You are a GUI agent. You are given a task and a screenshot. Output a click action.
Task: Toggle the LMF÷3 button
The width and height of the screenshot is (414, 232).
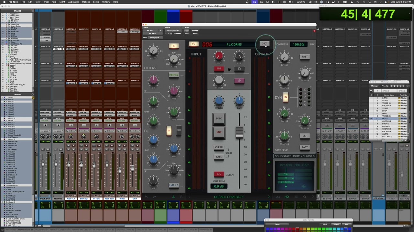point(174,185)
